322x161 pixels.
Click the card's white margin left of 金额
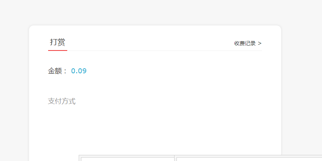[x=38, y=71]
